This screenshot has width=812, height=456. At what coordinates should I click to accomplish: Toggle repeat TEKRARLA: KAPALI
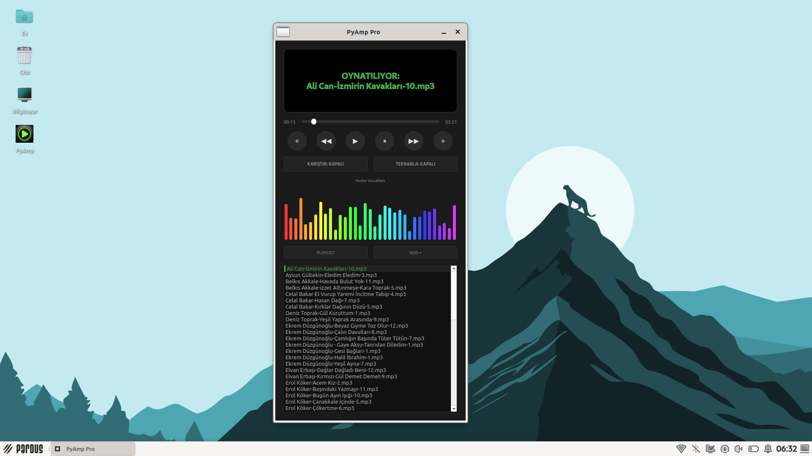tap(415, 164)
